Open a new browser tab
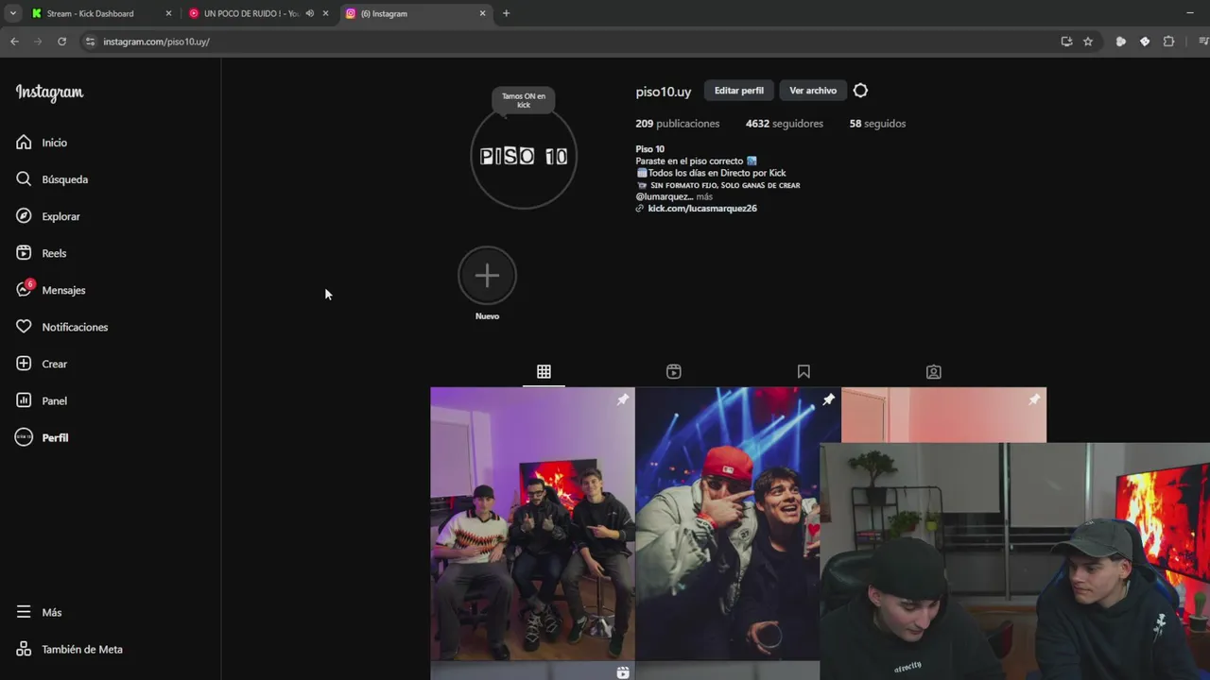 (x=506, y=13)
